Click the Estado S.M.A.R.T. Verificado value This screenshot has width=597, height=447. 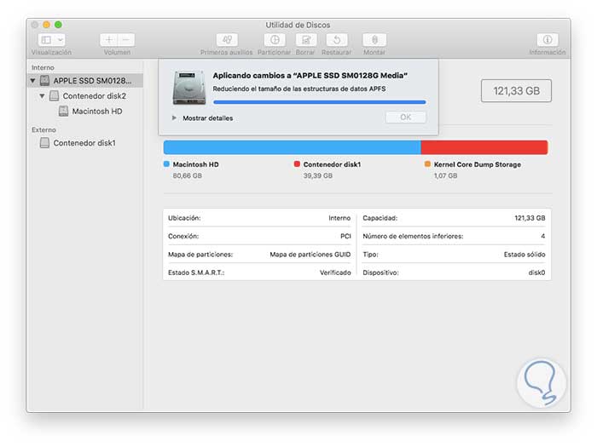[x=335, y=272]
